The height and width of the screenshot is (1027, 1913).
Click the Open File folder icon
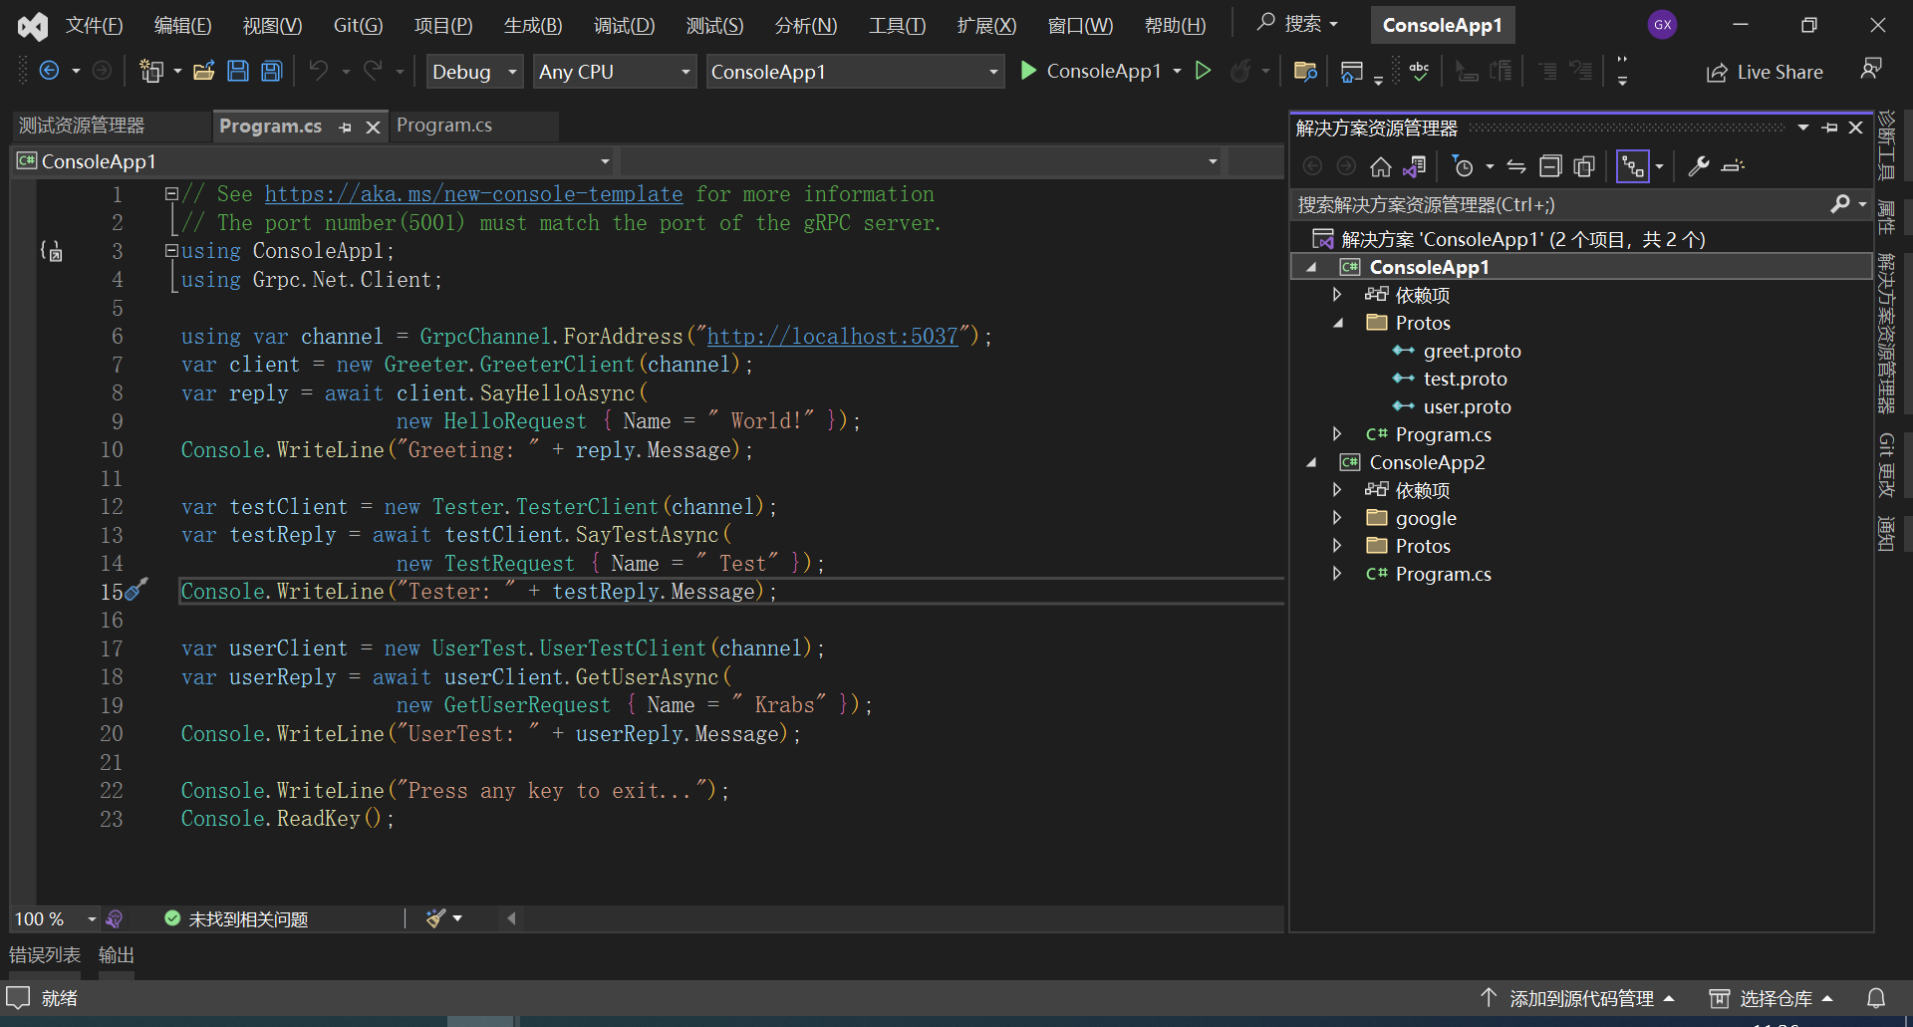coord(204,71)
